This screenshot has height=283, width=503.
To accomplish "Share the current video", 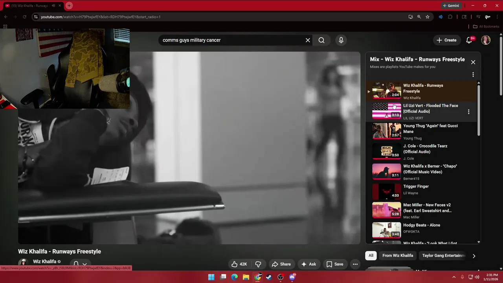I will click(281, 264).
